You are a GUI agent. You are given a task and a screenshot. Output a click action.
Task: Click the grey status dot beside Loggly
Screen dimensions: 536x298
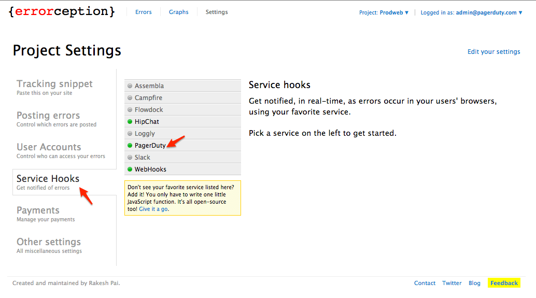130,134
